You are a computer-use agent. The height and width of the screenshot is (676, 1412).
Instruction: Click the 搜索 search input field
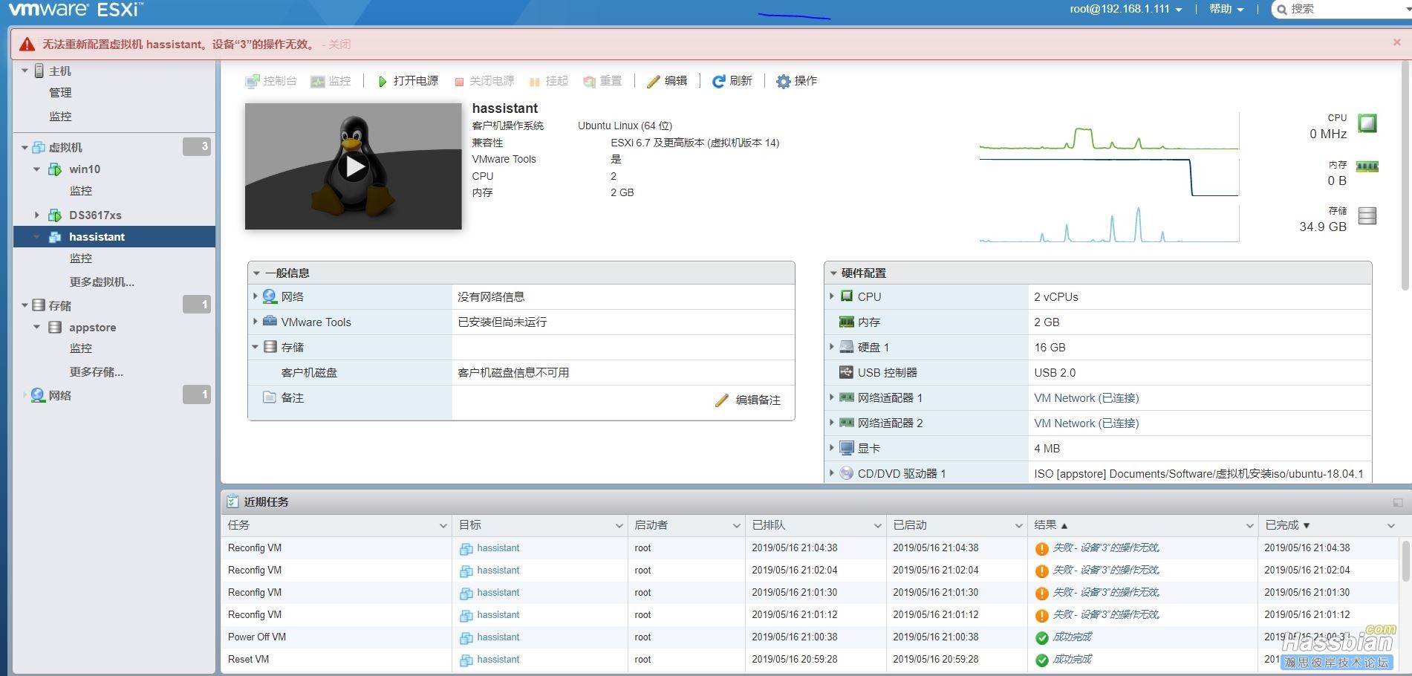[x=1344, y=9]
